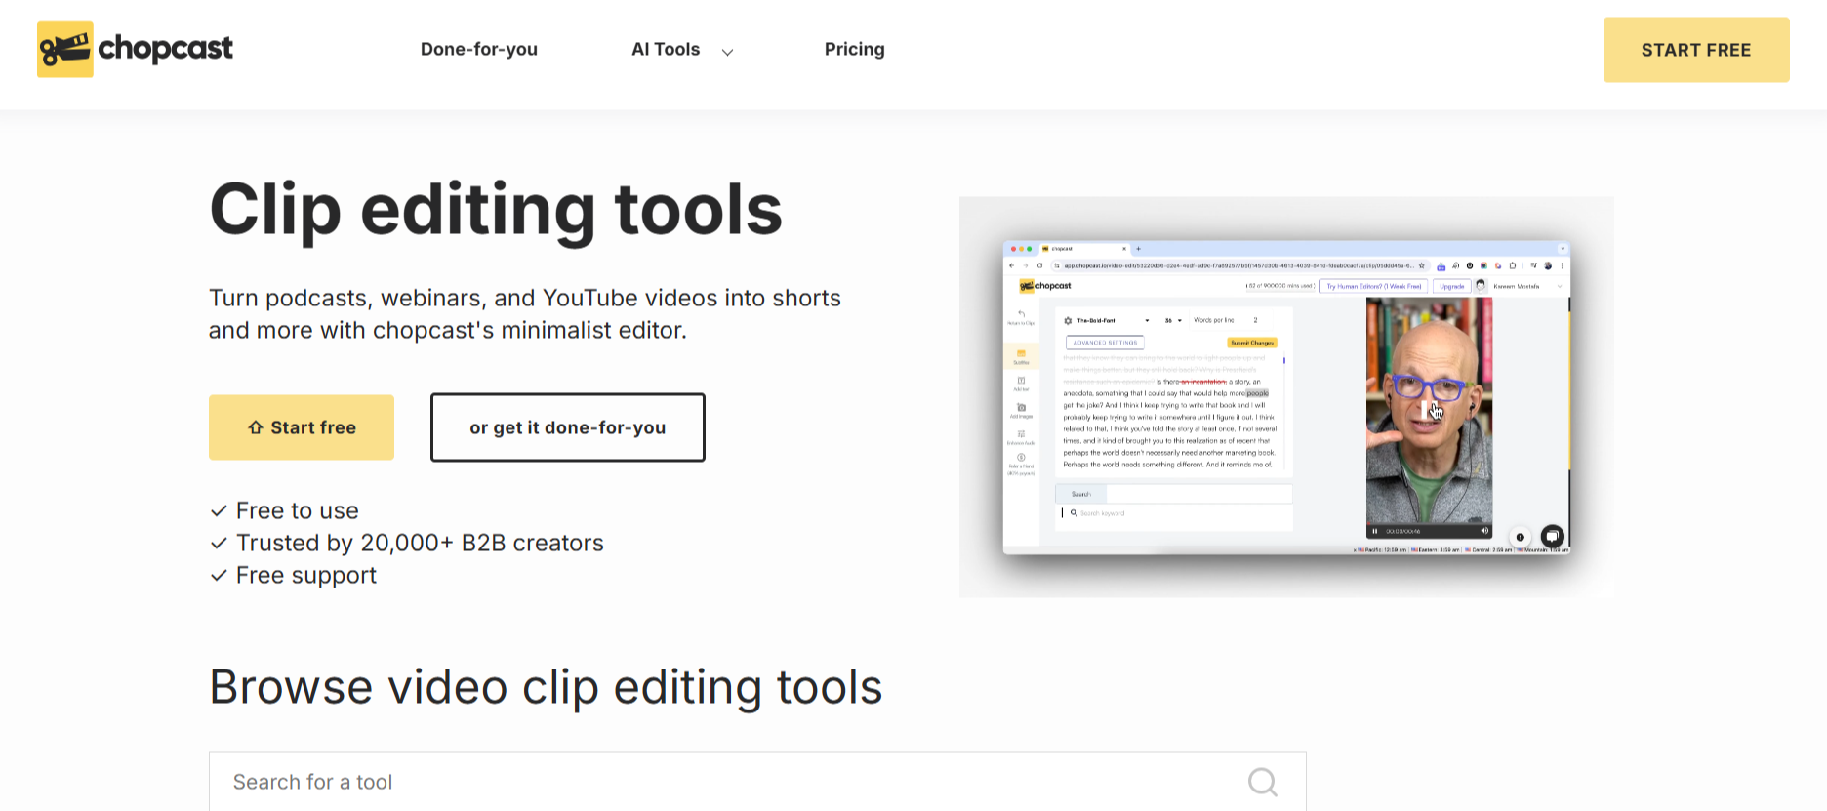Screen dimensions: 1827x811
Task: Click the chopcast logo icon
Action: (65, 49)
